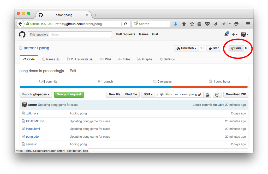Click the language breakdown color bar
268x174 pixels.
(x=134, y=87)
